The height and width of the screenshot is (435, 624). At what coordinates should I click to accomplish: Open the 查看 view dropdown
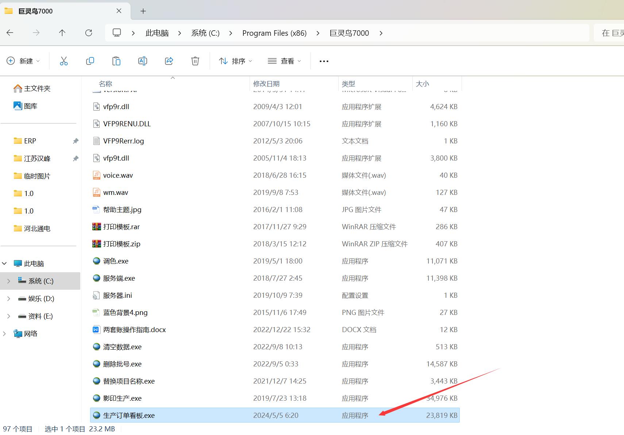285,61
